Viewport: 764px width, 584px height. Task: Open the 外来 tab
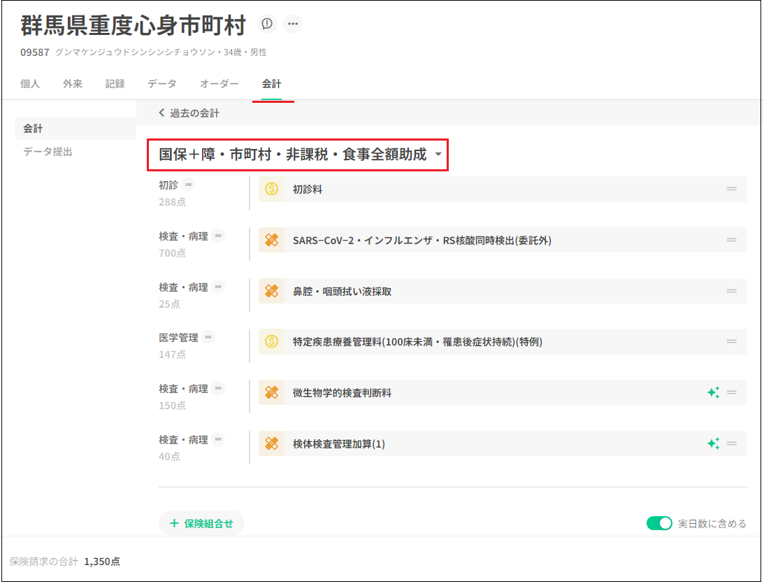point(73,84)
